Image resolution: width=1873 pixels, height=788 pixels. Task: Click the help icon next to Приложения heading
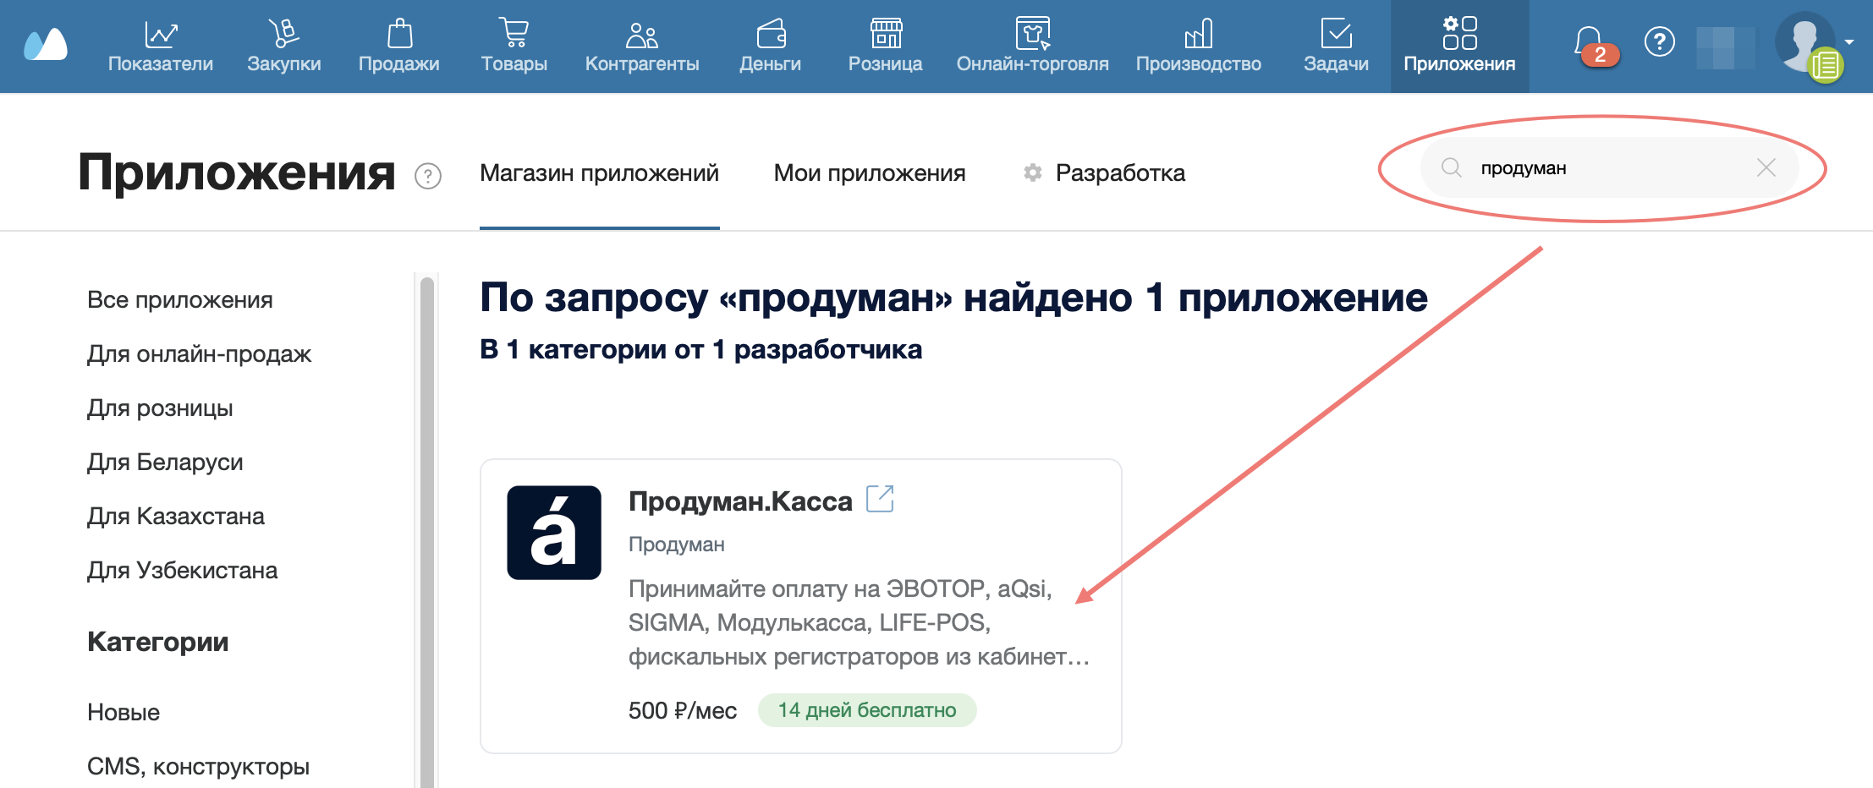point(428,176)
